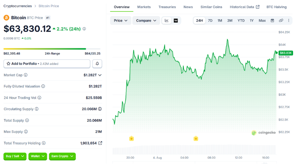Select the 3M timeframe
This screenshot has width=295, height=166.
[x=230, y=20]
